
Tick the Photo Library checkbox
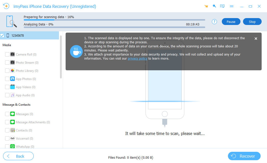pyautogui.click(x=7, y=71)
